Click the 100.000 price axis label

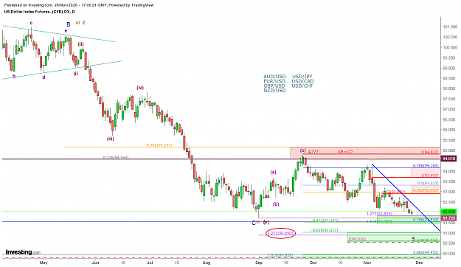[450, 48]
